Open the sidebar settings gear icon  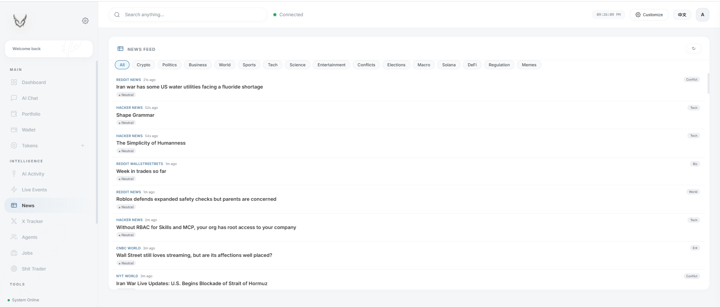[x=85, y=21]
